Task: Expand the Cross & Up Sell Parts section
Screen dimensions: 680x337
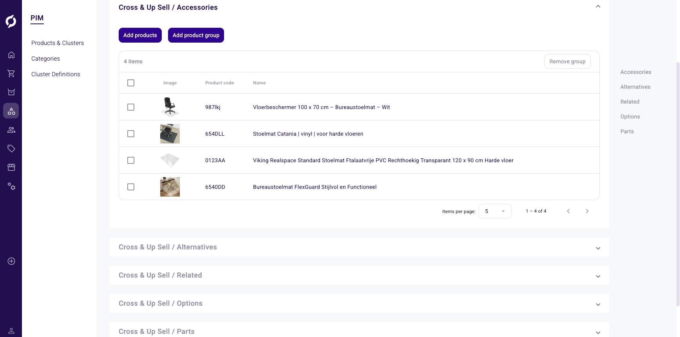Action: [598, 333]
